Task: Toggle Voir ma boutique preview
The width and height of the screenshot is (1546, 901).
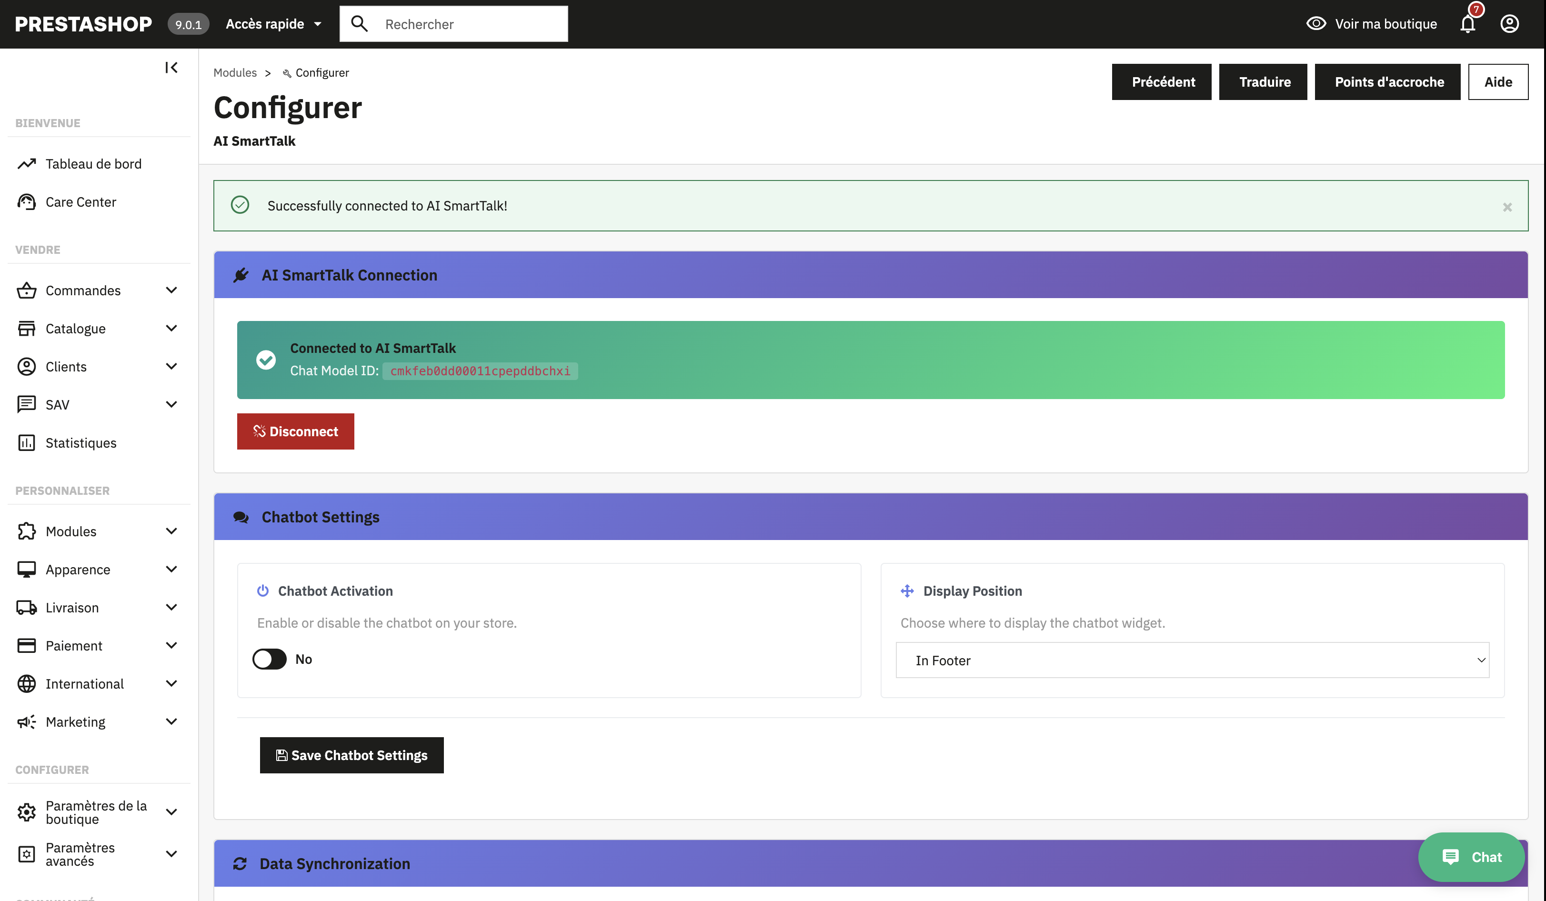Action: 1373,24
